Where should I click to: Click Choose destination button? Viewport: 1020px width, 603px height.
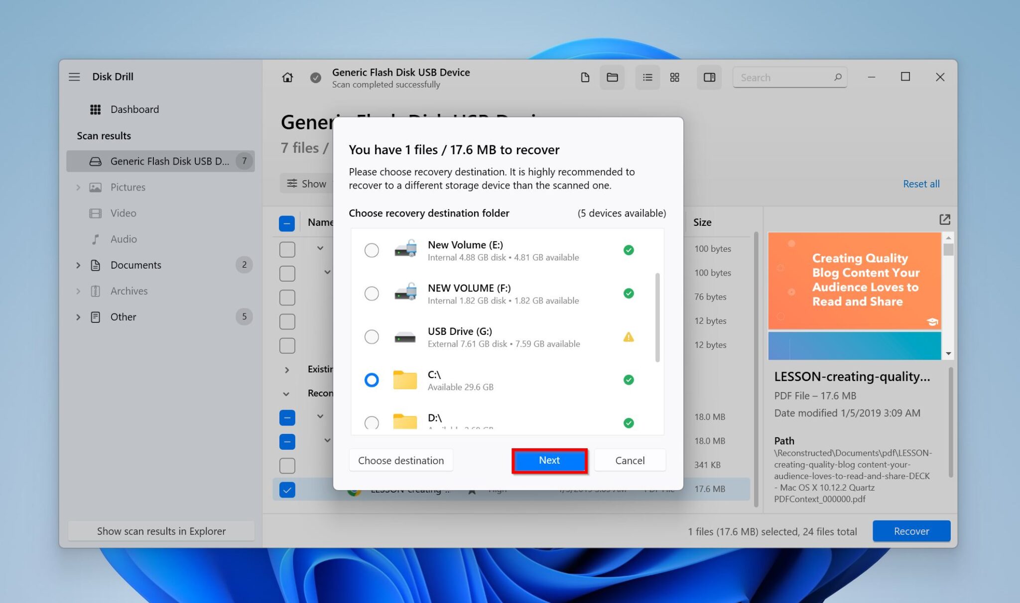401,461
